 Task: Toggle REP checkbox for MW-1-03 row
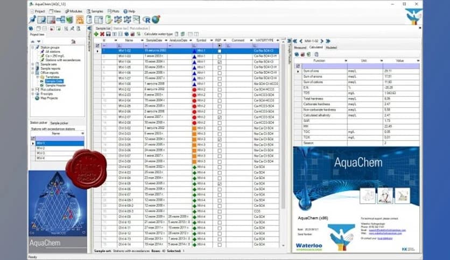coord(220,56)
